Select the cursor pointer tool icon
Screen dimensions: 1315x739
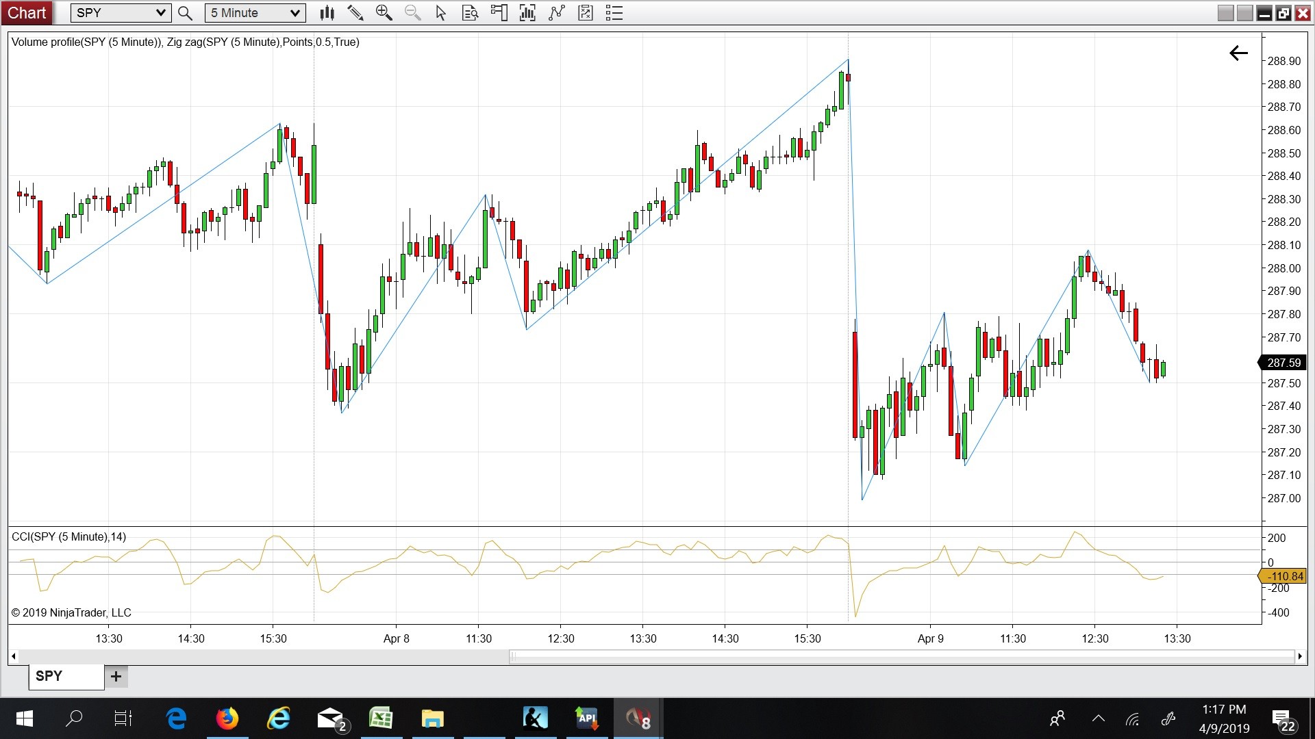click(441, 13)
